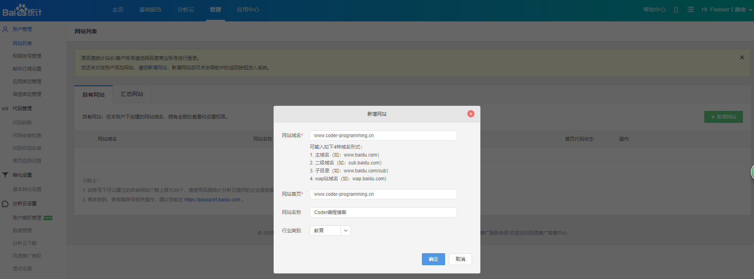The height and width of the screenshot is (279, 754).
Task: Select 邮件订阅设置 in sidebar
Action: 27,69
